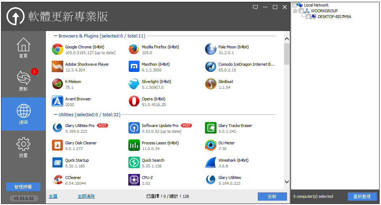The height and width of the screenshot is (205, 381).
Task: Open the feedback speech bubble icon
Action: pyautogui.click(x=255, y=7)
